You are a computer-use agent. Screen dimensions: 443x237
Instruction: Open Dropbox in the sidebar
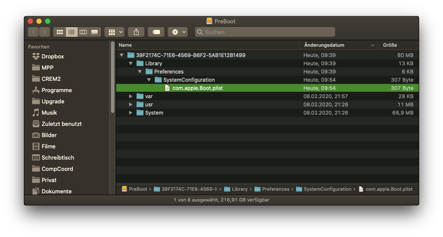(x=48, y=56)
